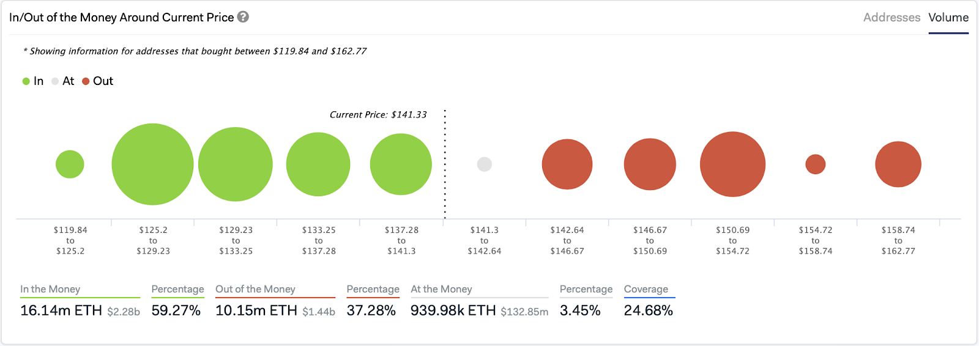Toggle the gray 'At' legend item
Image resolution: width=979 pixels, height=346 pixels.
click(x=63, y=81)
